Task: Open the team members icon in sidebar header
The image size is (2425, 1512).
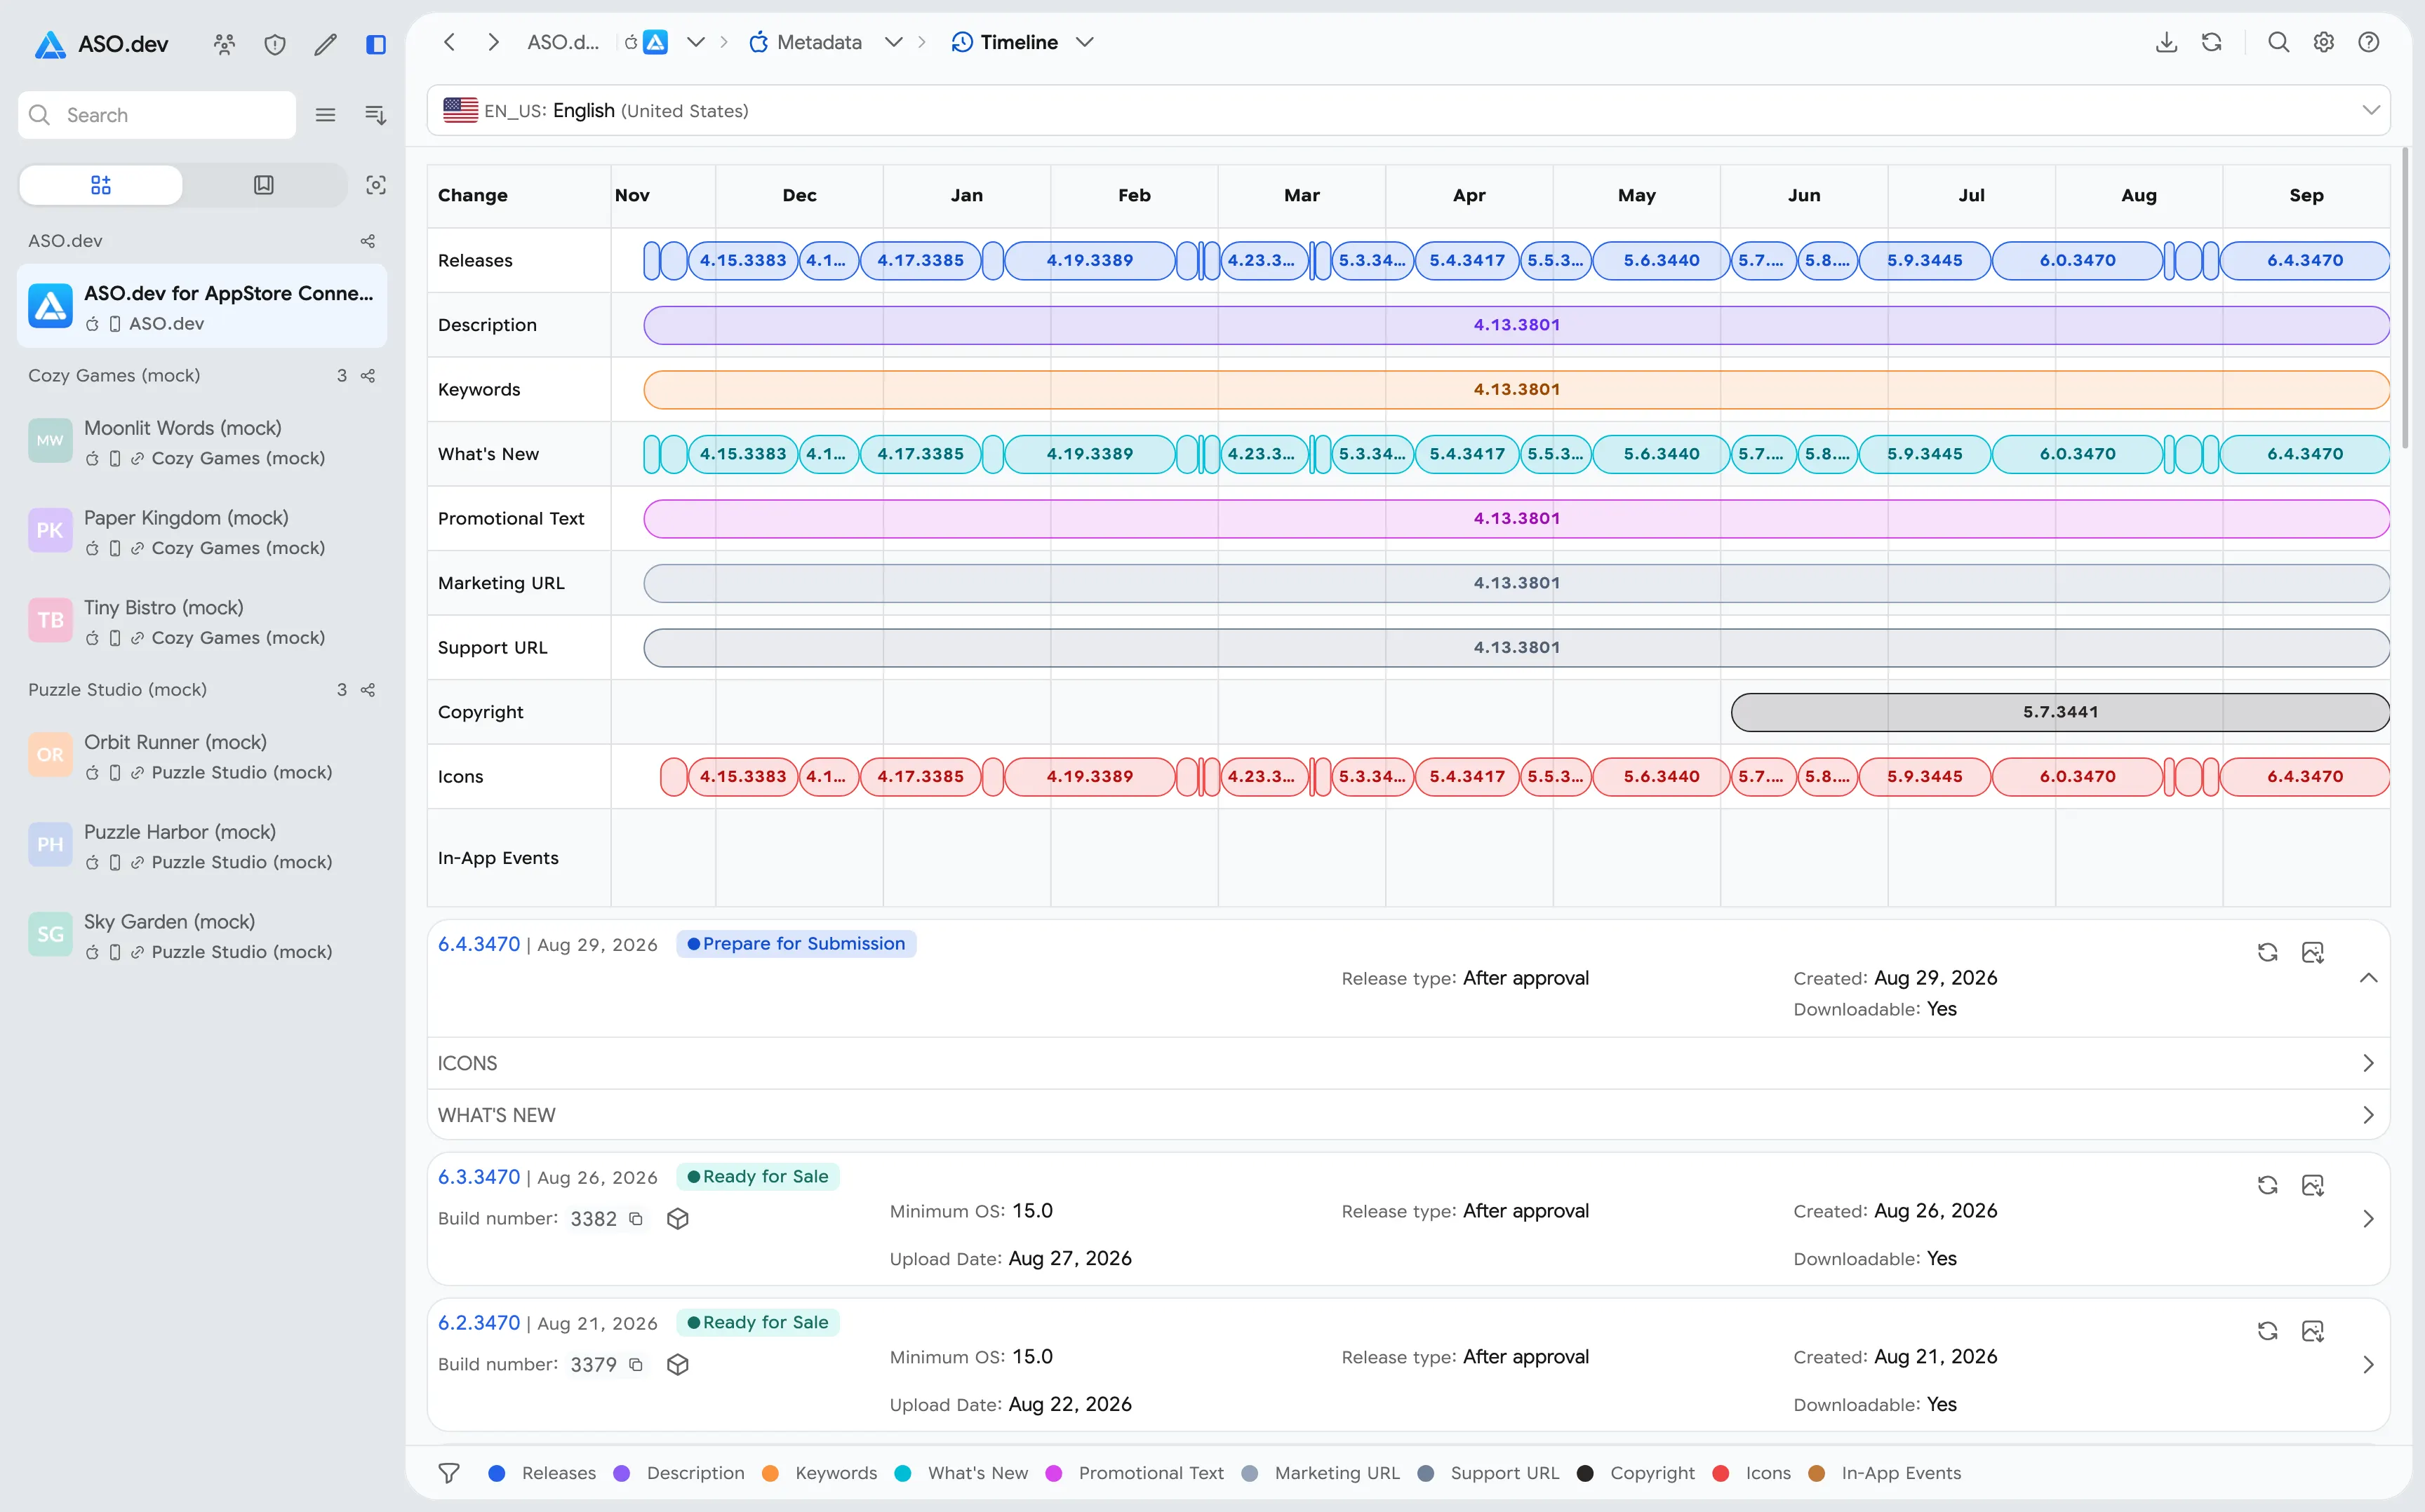Action: [224, 44]
